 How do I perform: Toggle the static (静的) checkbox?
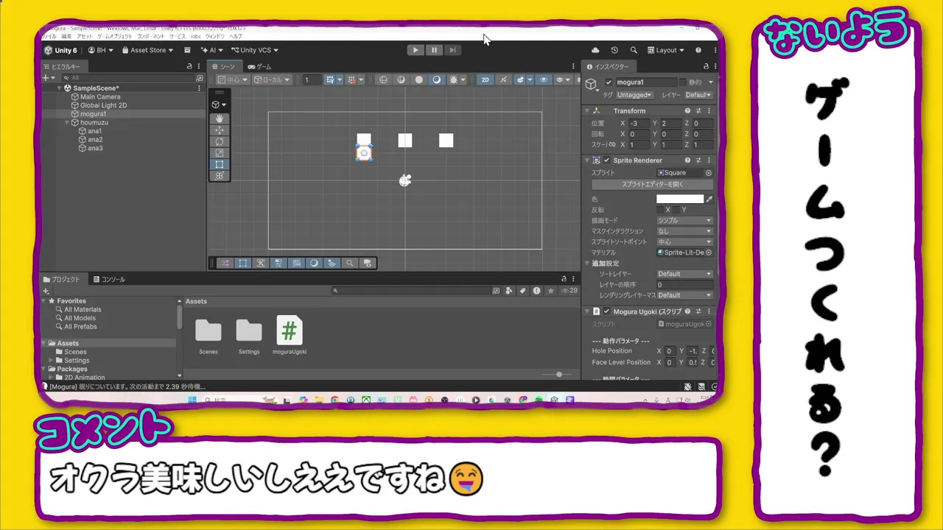point(682,82)
